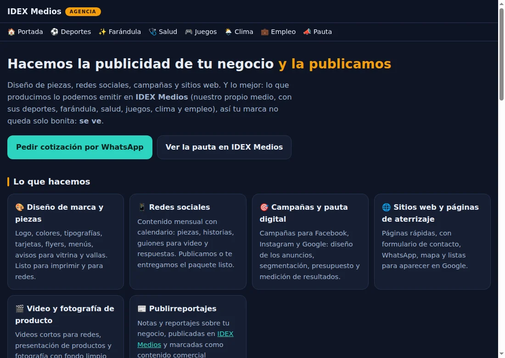
Task: Click the Video y fotografía de producto heading
Action: pyautogui.click(x=65, y=314)
